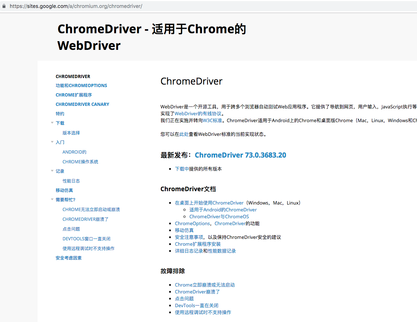417x322 pixels.
Task: Open 详细日志记录 link
Action: click(x=189, y=251)
